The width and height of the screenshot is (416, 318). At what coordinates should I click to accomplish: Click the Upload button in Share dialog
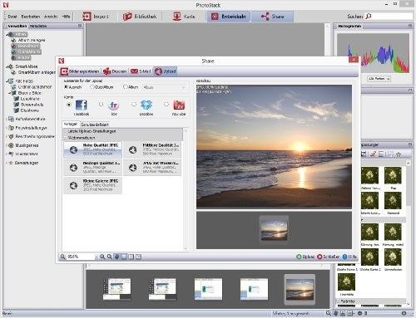click(x=305, y=257)
